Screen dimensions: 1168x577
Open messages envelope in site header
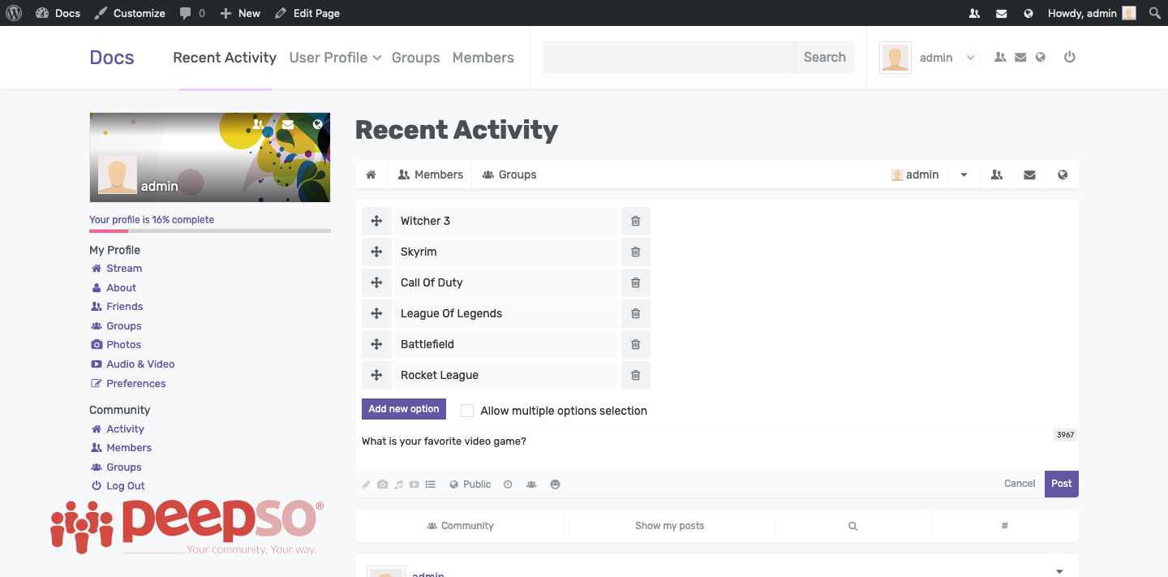pyautogui.click(x=1020, y=57)
